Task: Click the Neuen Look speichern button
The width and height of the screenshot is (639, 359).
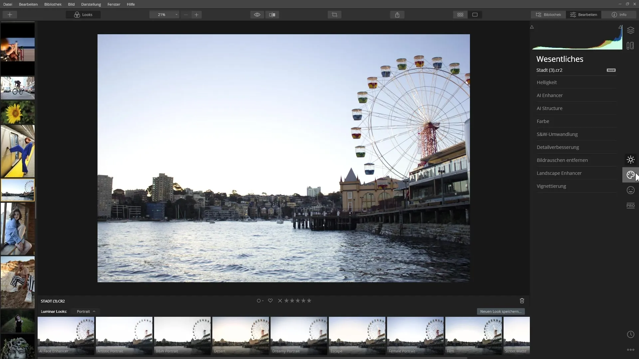Action: pyautogui.click(x=501, y=311)
